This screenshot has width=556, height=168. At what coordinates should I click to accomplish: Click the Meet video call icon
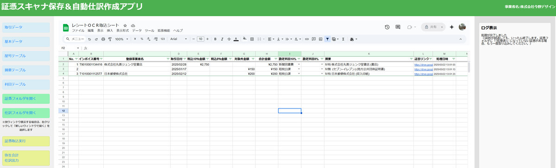(x=410, y=27)
